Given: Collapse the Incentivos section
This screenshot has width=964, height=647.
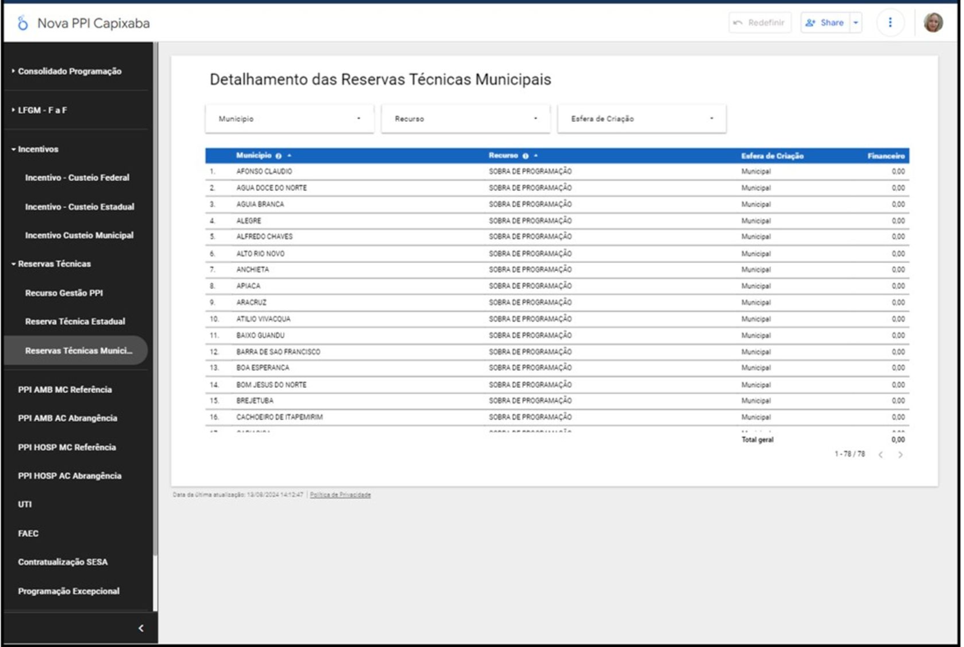Looking at the screenshot, I should (38, 149).
